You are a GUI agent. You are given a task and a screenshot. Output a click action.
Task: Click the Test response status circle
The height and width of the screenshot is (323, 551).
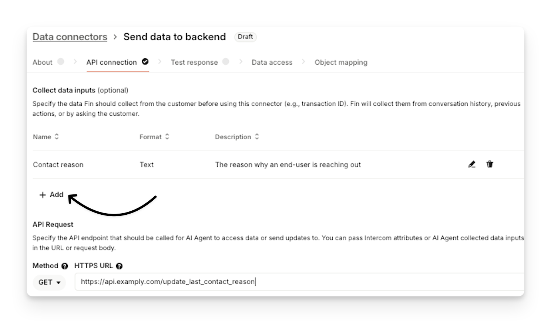(226, 62)
